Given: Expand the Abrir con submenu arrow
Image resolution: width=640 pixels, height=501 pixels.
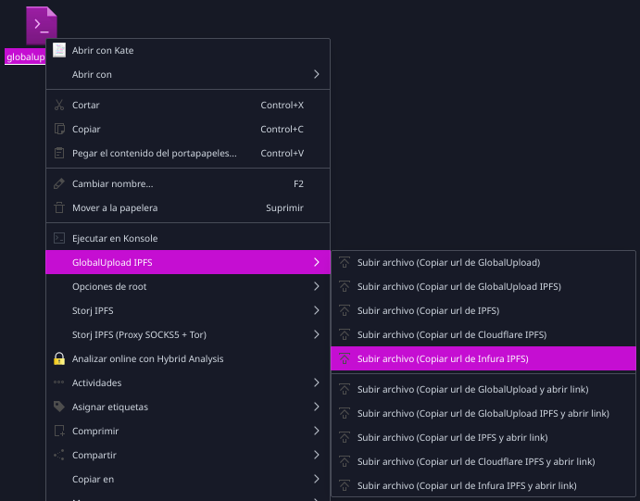Looking at the screenshot, I should [317, 74].
